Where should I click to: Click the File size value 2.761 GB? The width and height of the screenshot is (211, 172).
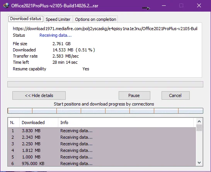point(61,44)
